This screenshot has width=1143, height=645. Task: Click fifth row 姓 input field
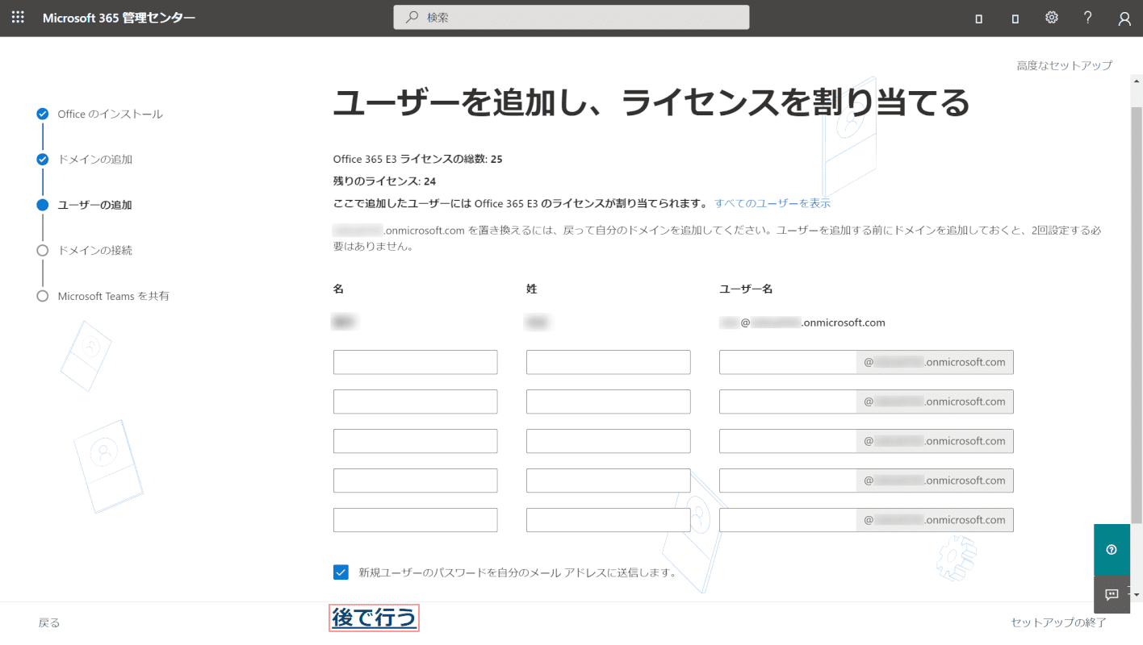(x=608, y=520)
